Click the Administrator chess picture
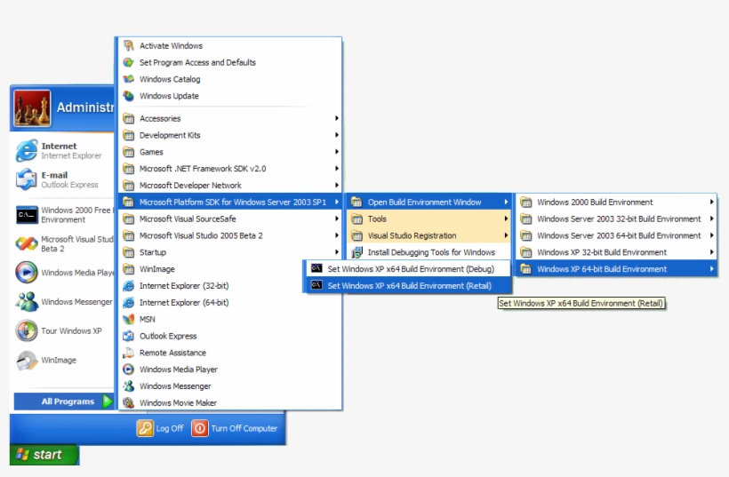The width and height of the screenshot is (729, 477). [x=32, y=108]
